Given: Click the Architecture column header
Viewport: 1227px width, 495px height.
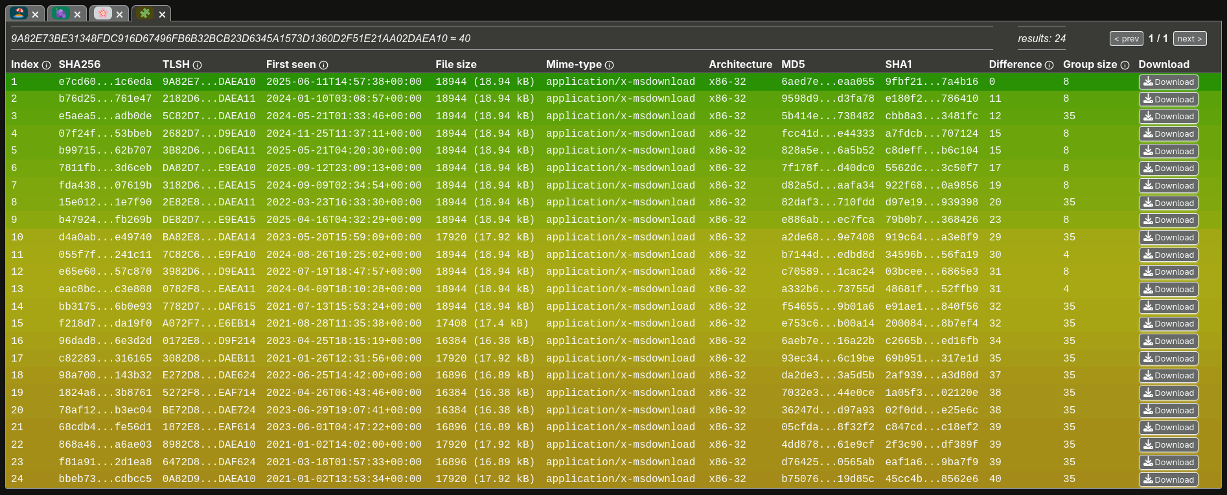Looking at the screenshot, I should pyautogui.click(x=740, y=65).
